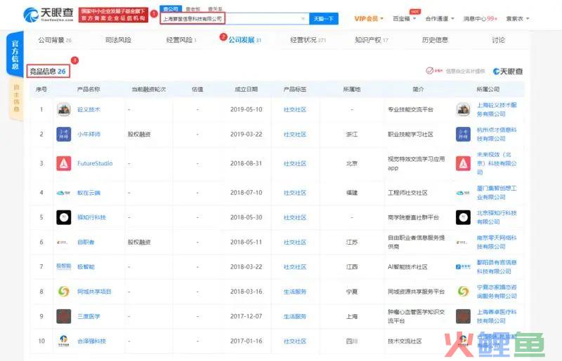The image size is (562, 361).
Task: Click the 2019-05-10 founding date cell
Action: (247, 109)
